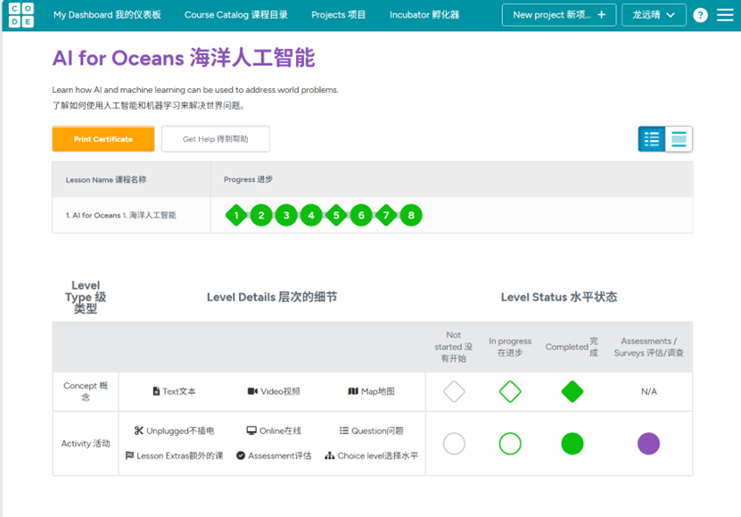Click the Question list icon

tap(344, 431)
